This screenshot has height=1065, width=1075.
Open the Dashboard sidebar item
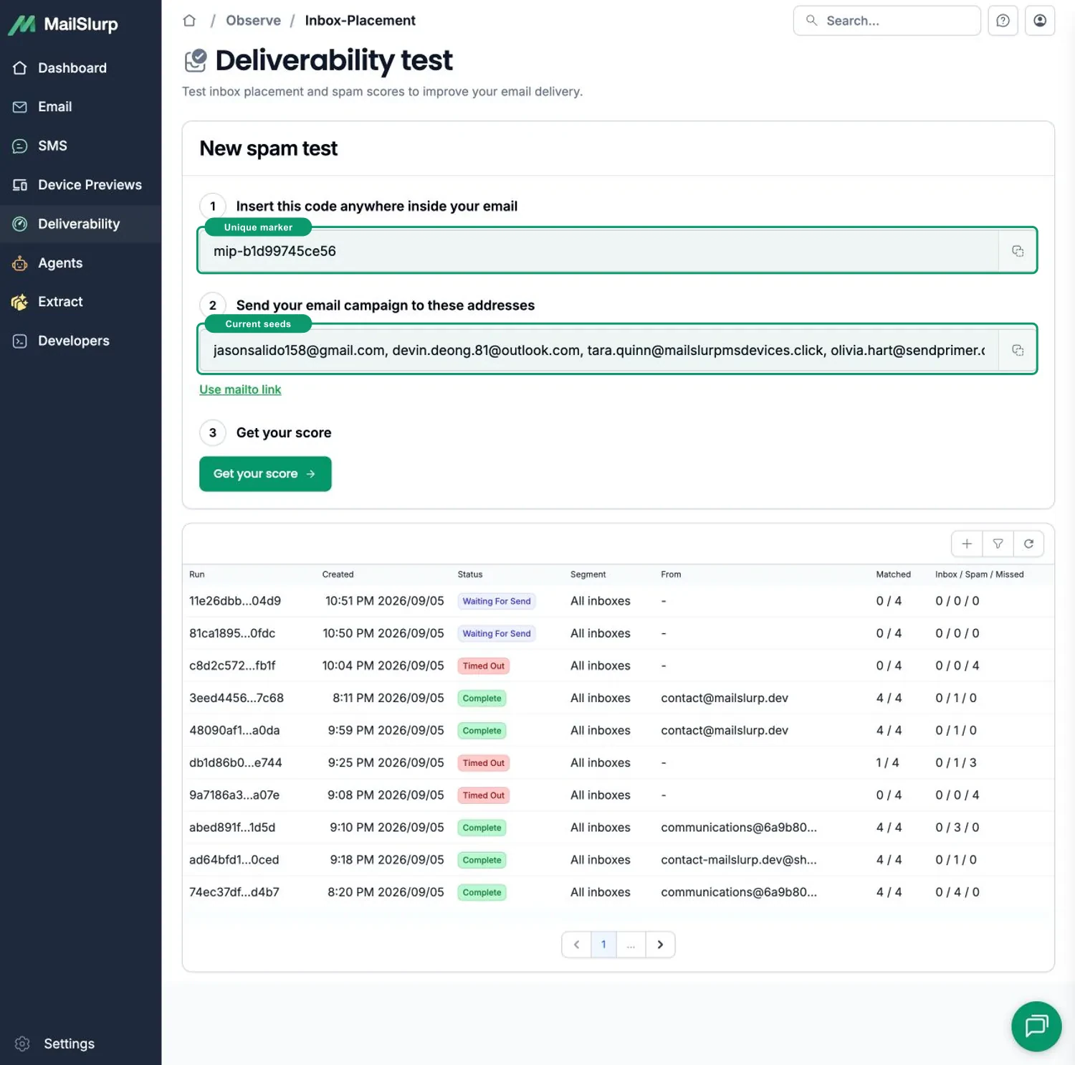(80, 68)
